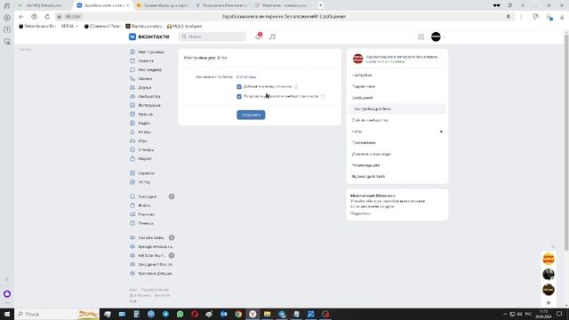Open top chat avatar in bottom-right corner
The image size is (569, 320).
549,259
